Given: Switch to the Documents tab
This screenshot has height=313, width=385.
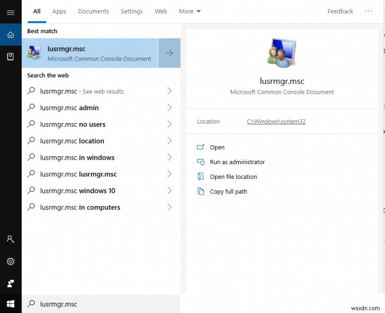Looking at the screenshot, I should pos(93,11).
